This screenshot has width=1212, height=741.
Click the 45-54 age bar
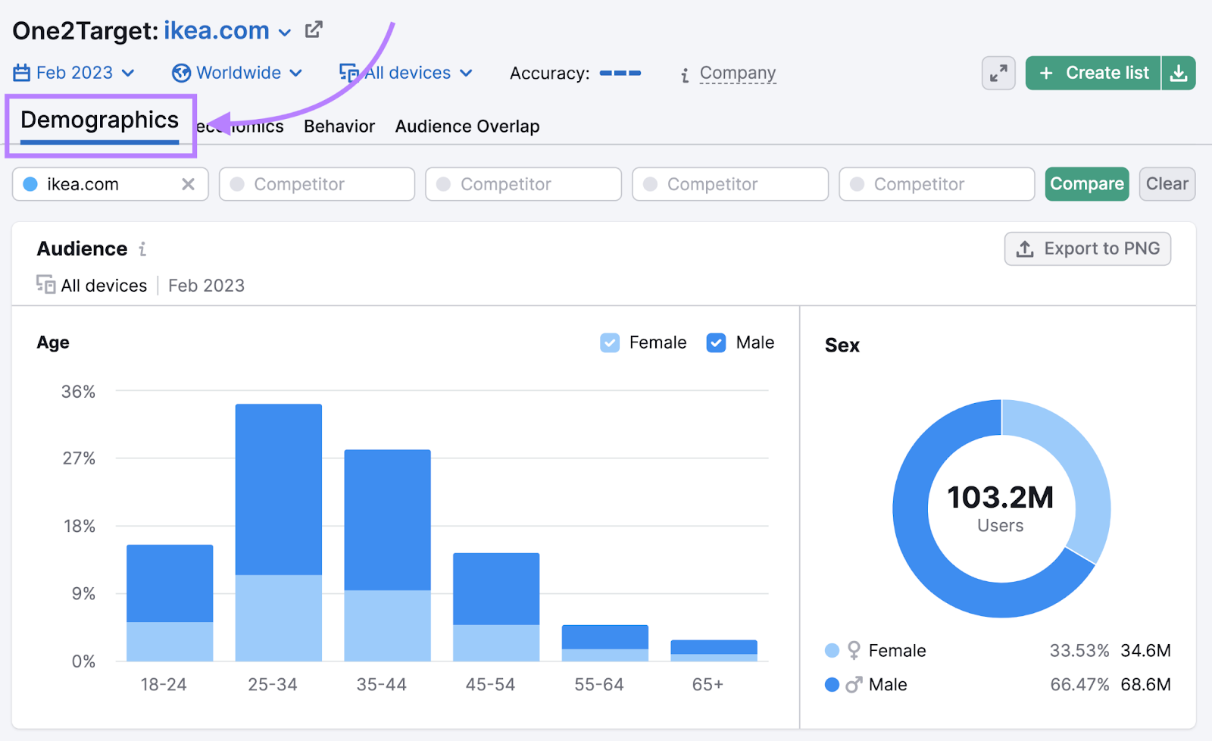coord(496,607)
